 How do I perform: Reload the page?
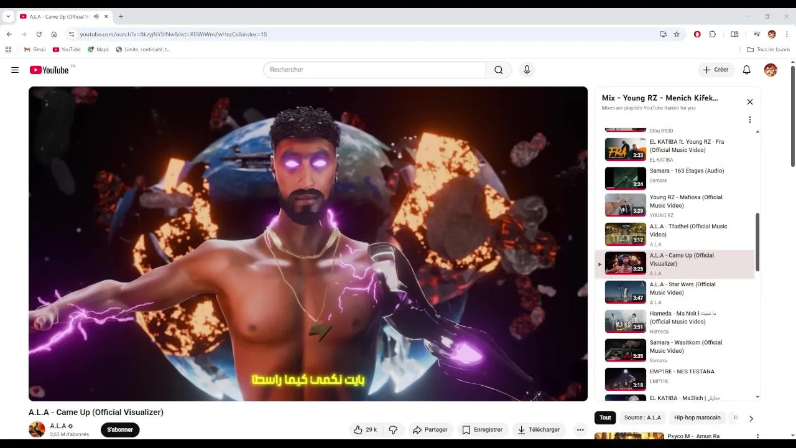point(39,34)
